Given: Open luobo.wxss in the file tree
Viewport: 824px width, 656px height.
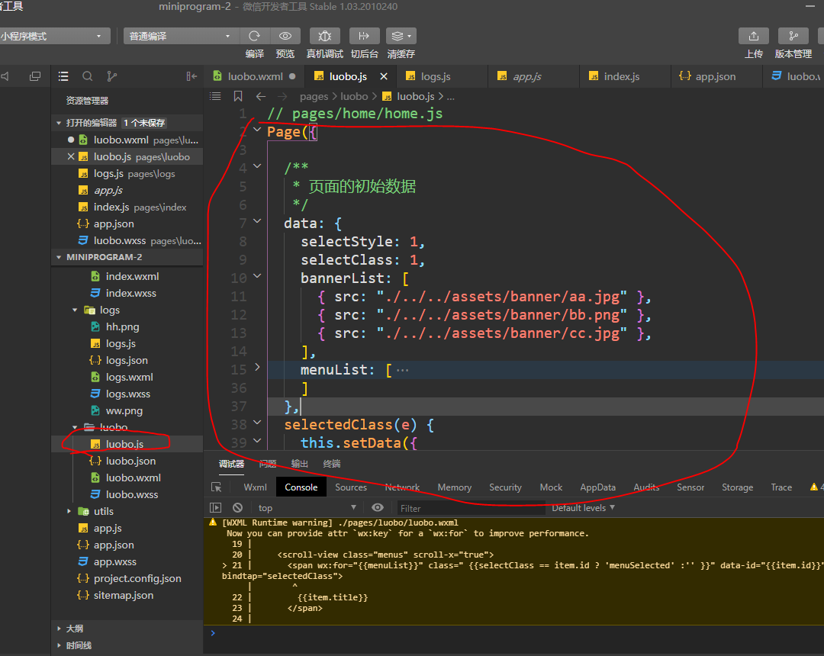Looking at the screenshot, I should pyautogui.click(x=132, y=494).
